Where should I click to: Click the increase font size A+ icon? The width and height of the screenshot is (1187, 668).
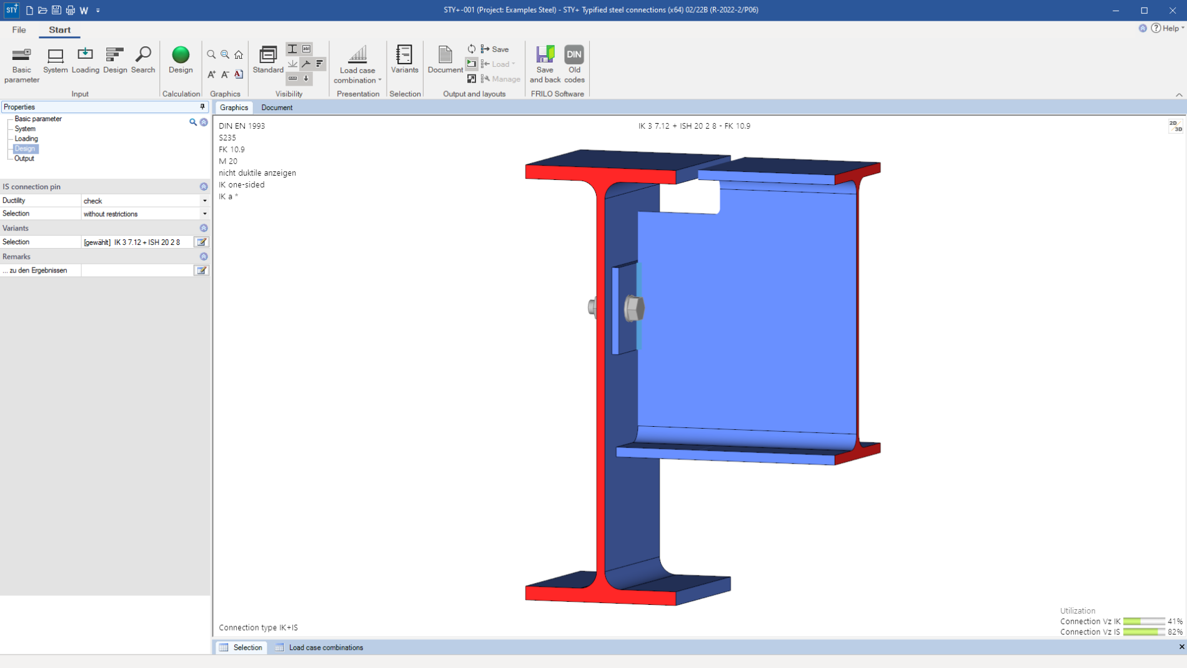pos(211,74)
